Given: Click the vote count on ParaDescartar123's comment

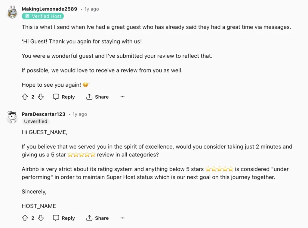Looking at the screenshot, I should (33, 218).
